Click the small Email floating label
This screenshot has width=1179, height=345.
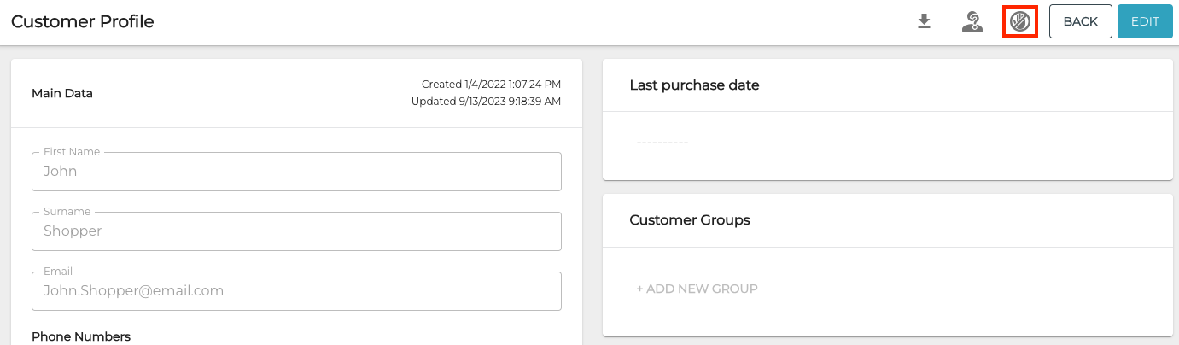tap(58, 272)
